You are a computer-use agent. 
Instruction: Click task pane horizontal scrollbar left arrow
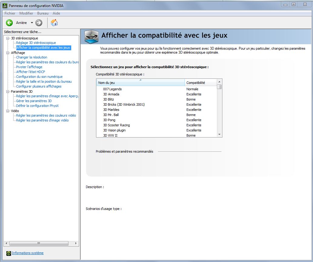coord(6,243)
